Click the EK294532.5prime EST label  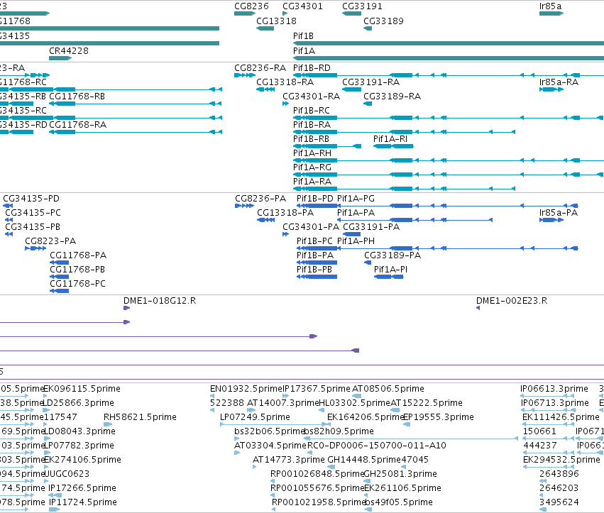click(561, 460)
